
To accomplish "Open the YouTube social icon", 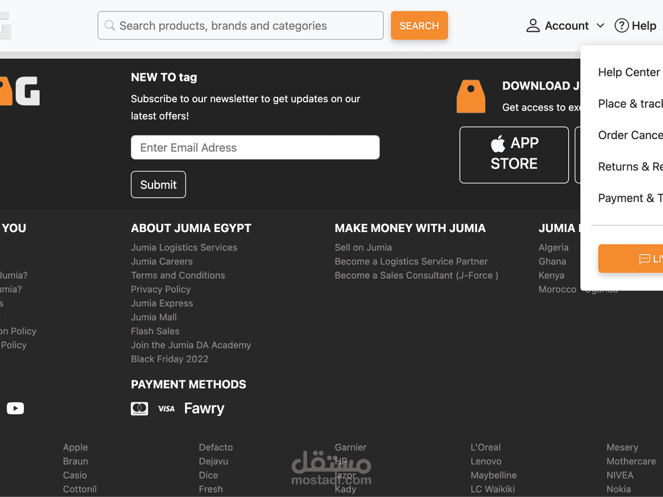I will 15,408.
